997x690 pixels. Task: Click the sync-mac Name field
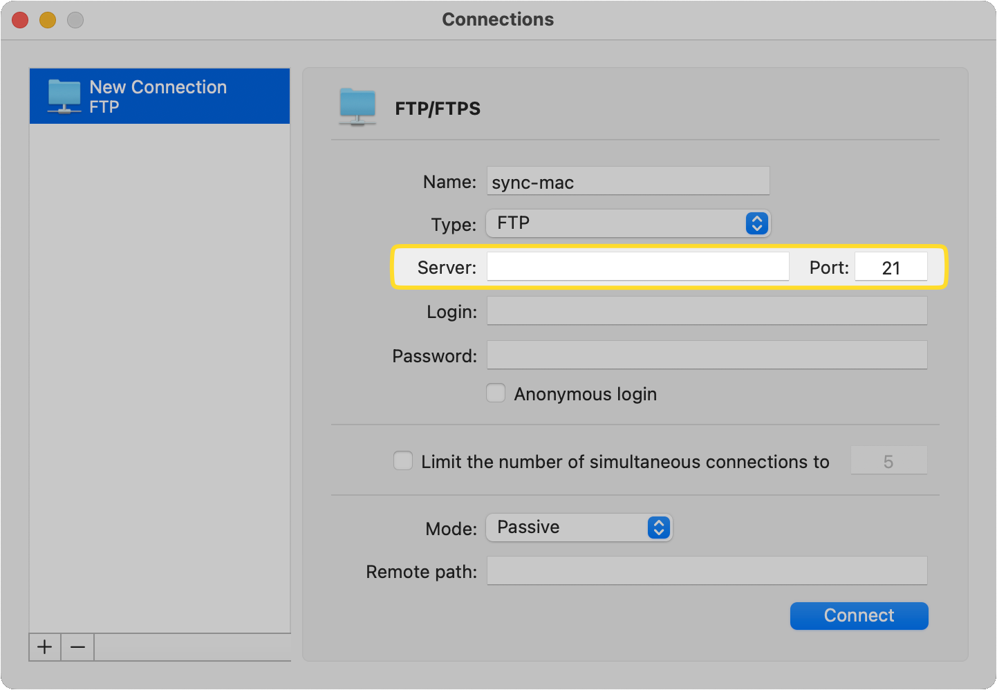pos(628,181)
